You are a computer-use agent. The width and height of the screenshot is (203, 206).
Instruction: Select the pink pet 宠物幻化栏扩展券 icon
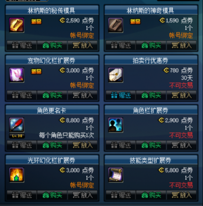click(x=17, y=75)
